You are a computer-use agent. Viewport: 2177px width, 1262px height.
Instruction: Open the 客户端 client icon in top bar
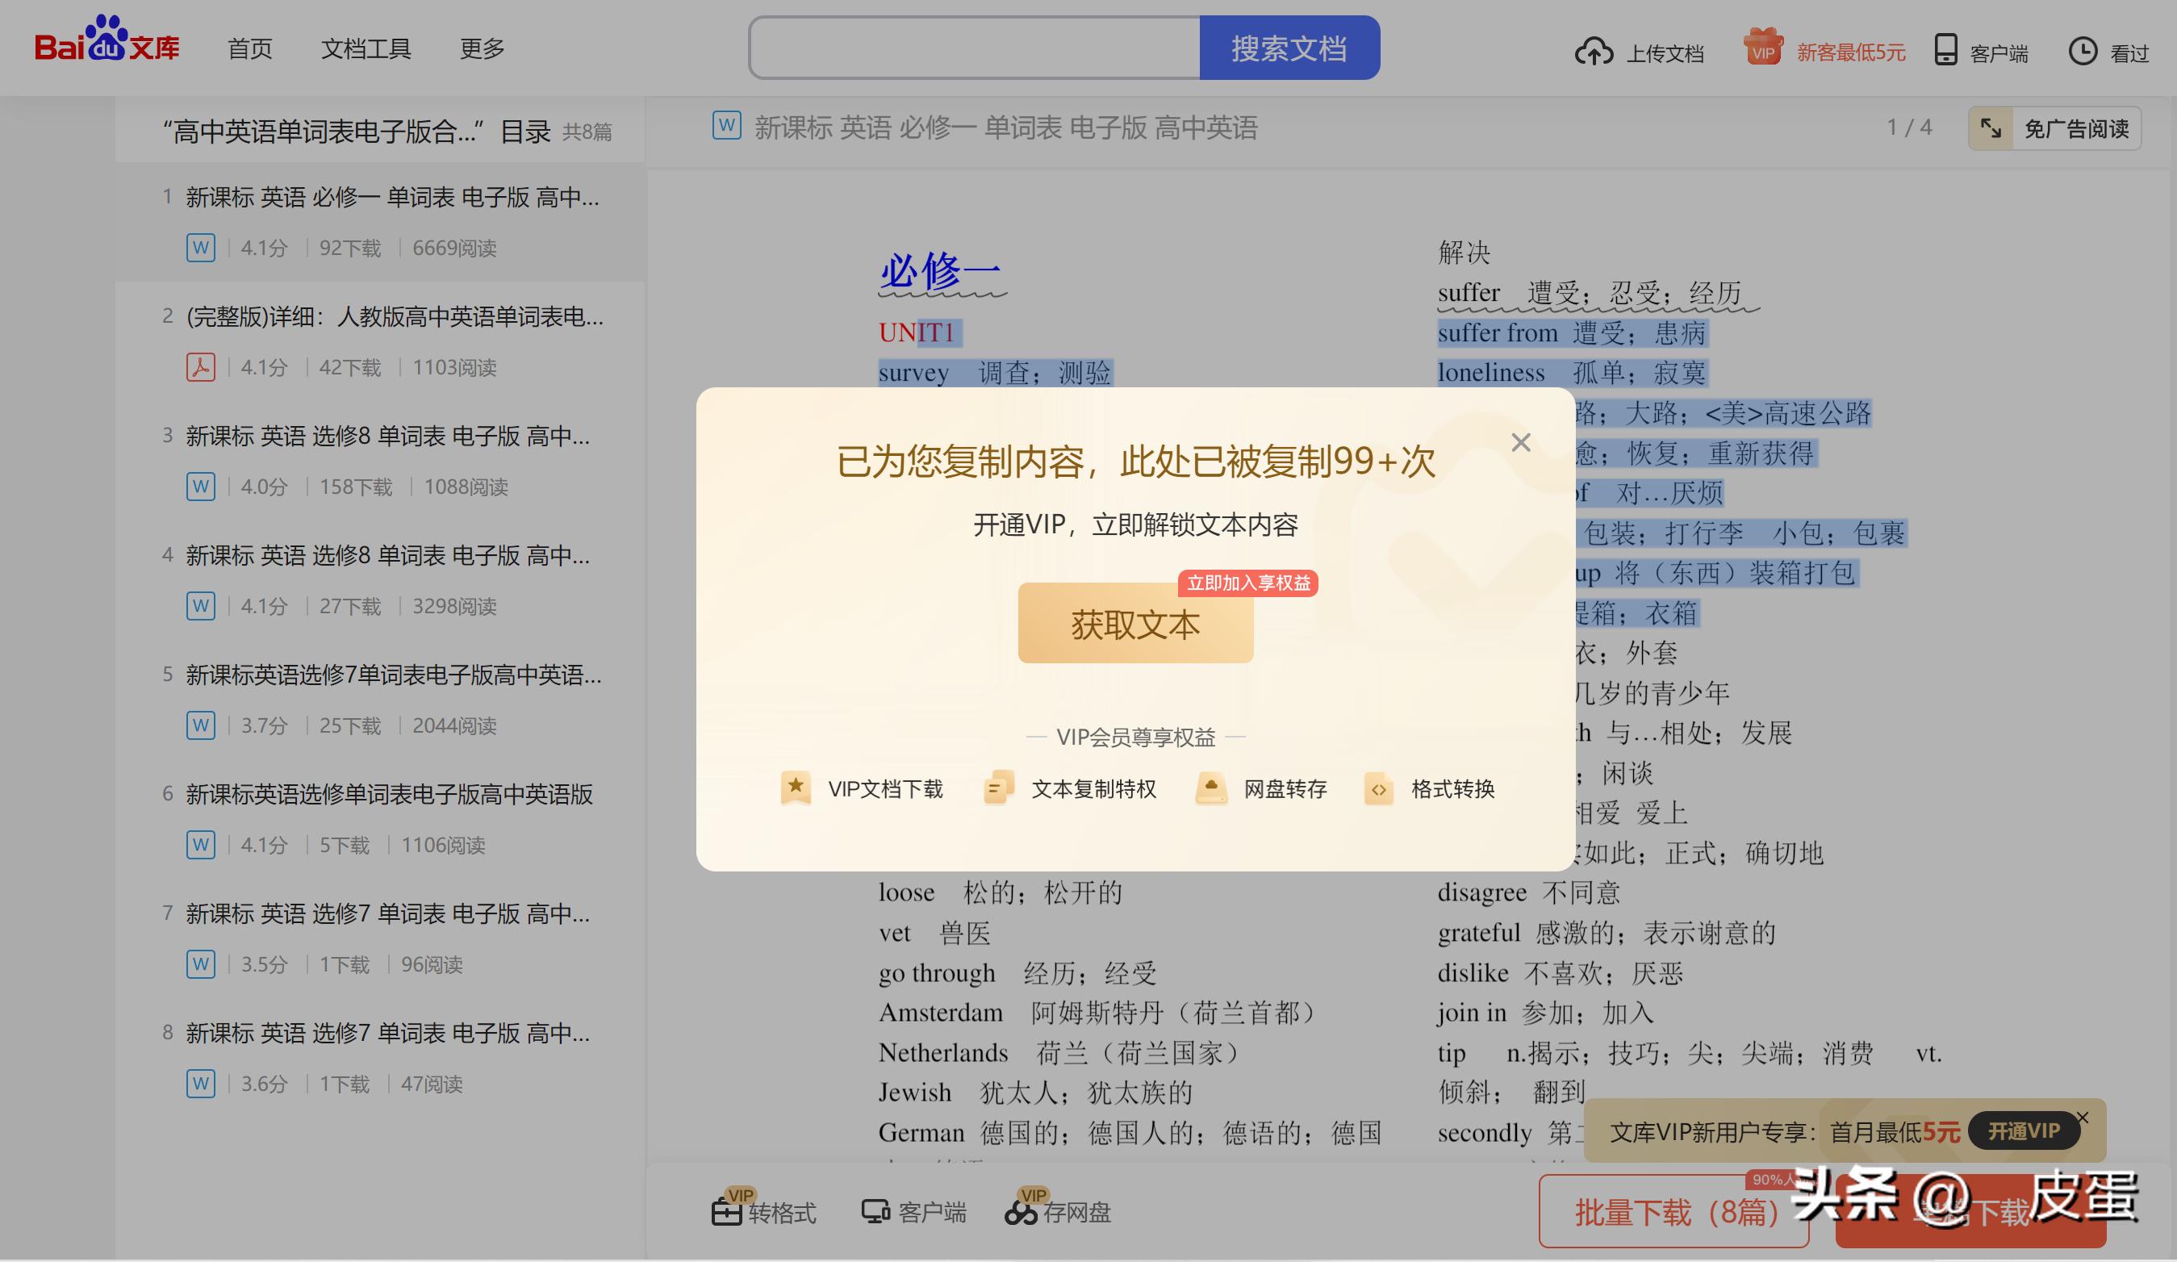(1946, 52)
